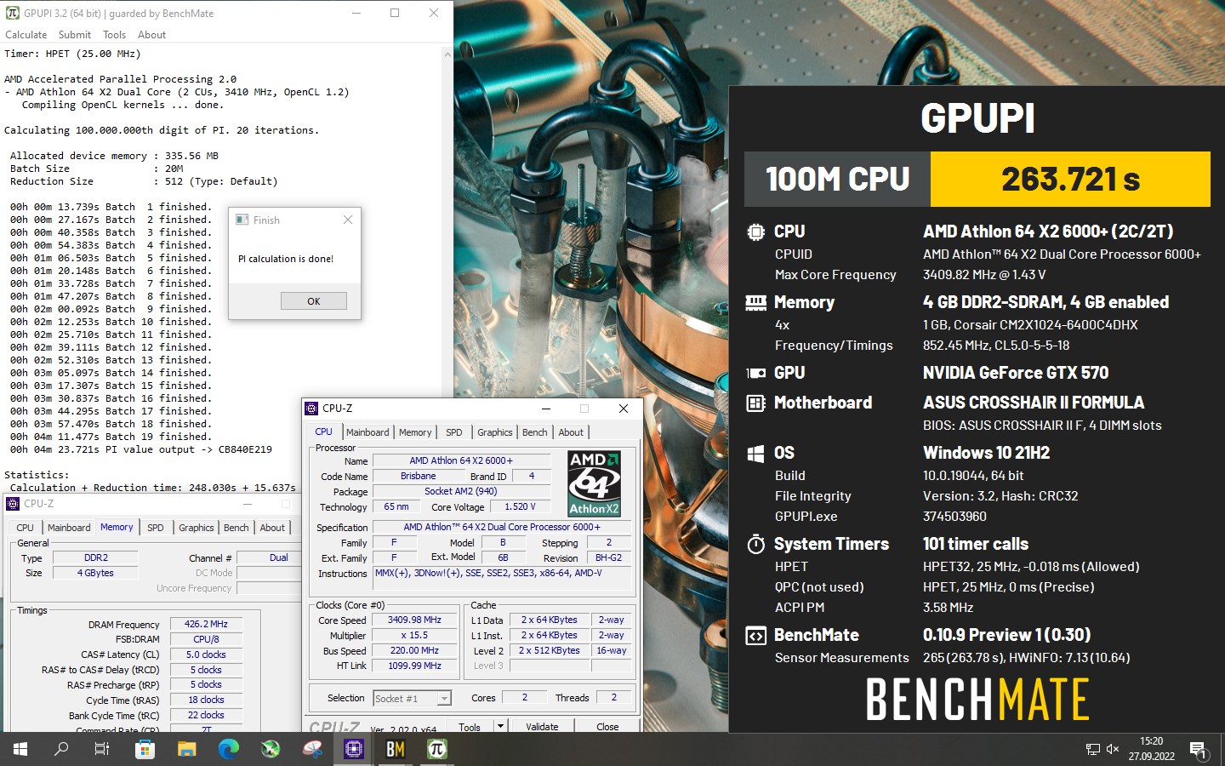
Task: Open the Tools menu in GPUPI
Action: (x=114, y=35)
